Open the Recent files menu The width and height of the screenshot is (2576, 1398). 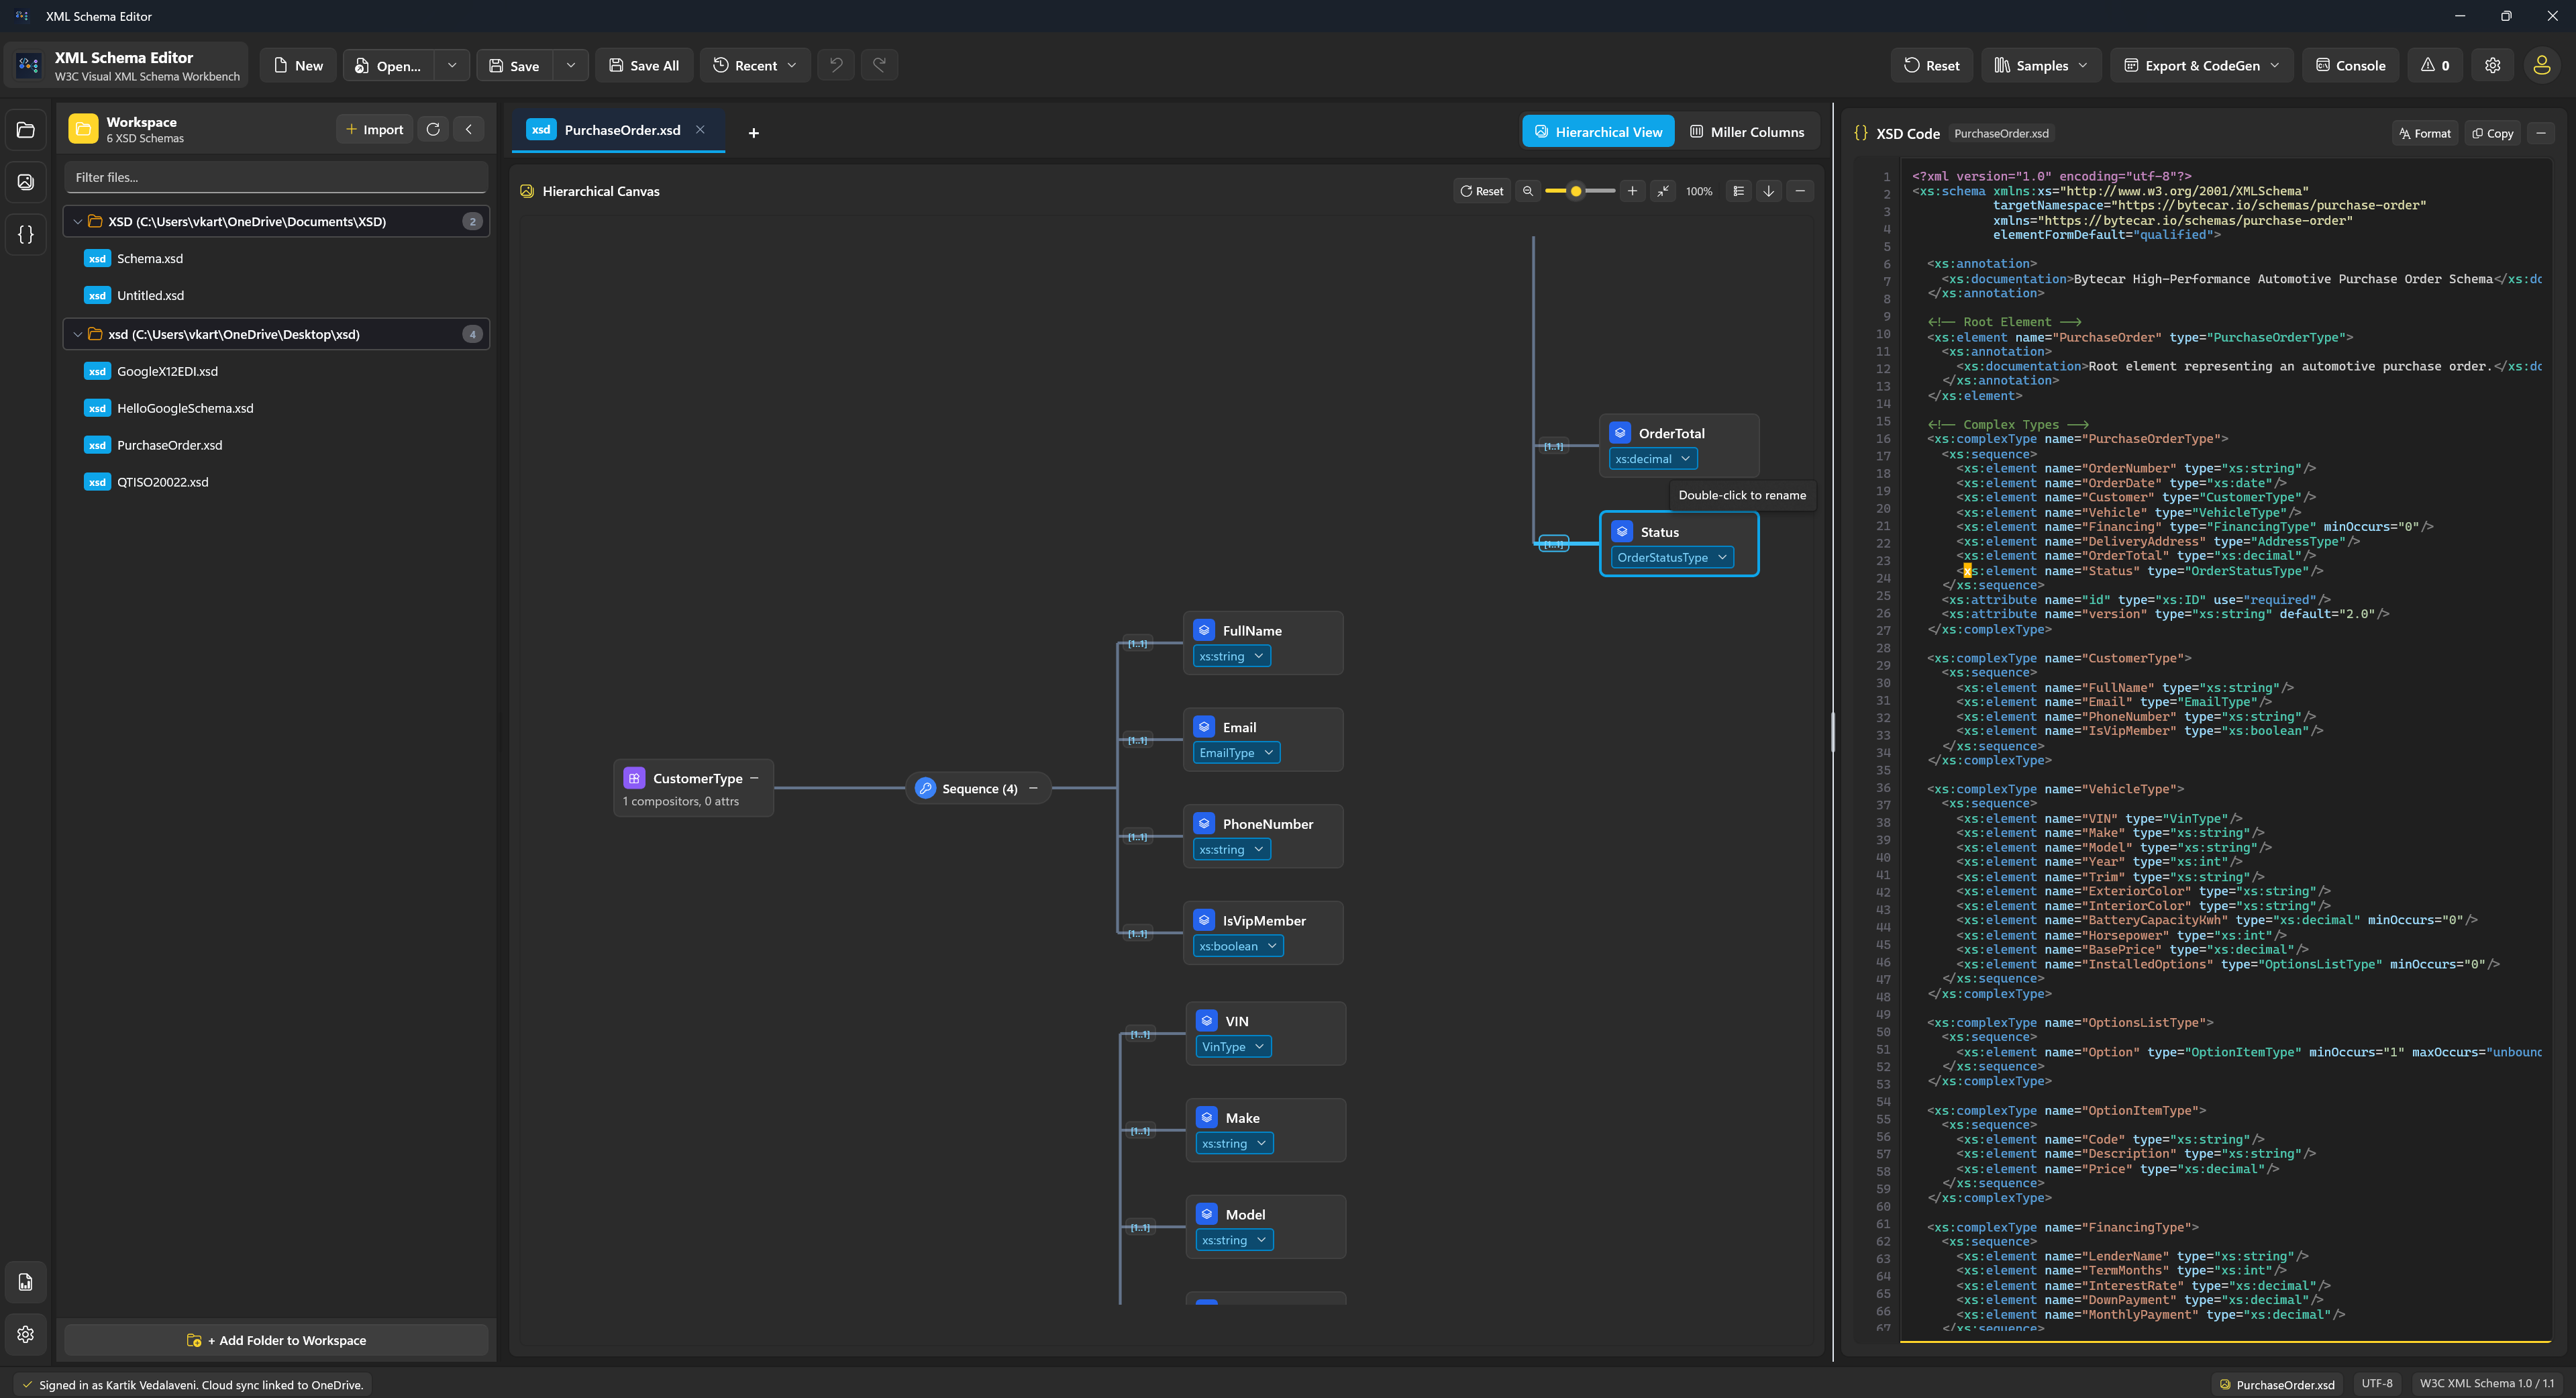click(755, 65)
